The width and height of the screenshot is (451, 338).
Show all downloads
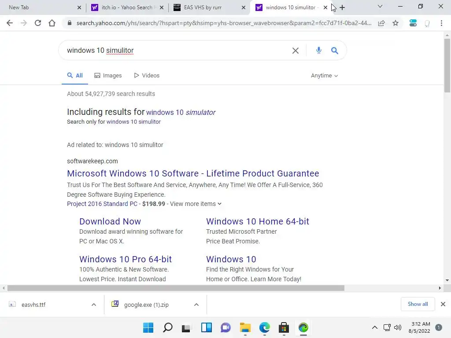[x=418, y=304]
